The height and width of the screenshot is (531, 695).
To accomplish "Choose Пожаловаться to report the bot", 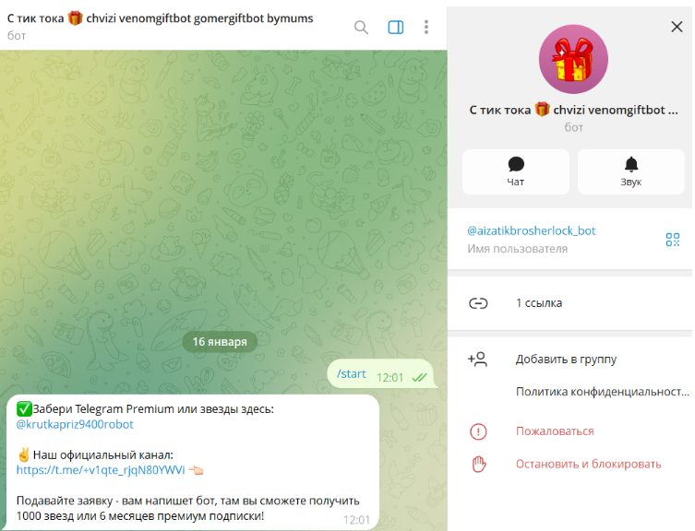I will click(x=555, y=431).
